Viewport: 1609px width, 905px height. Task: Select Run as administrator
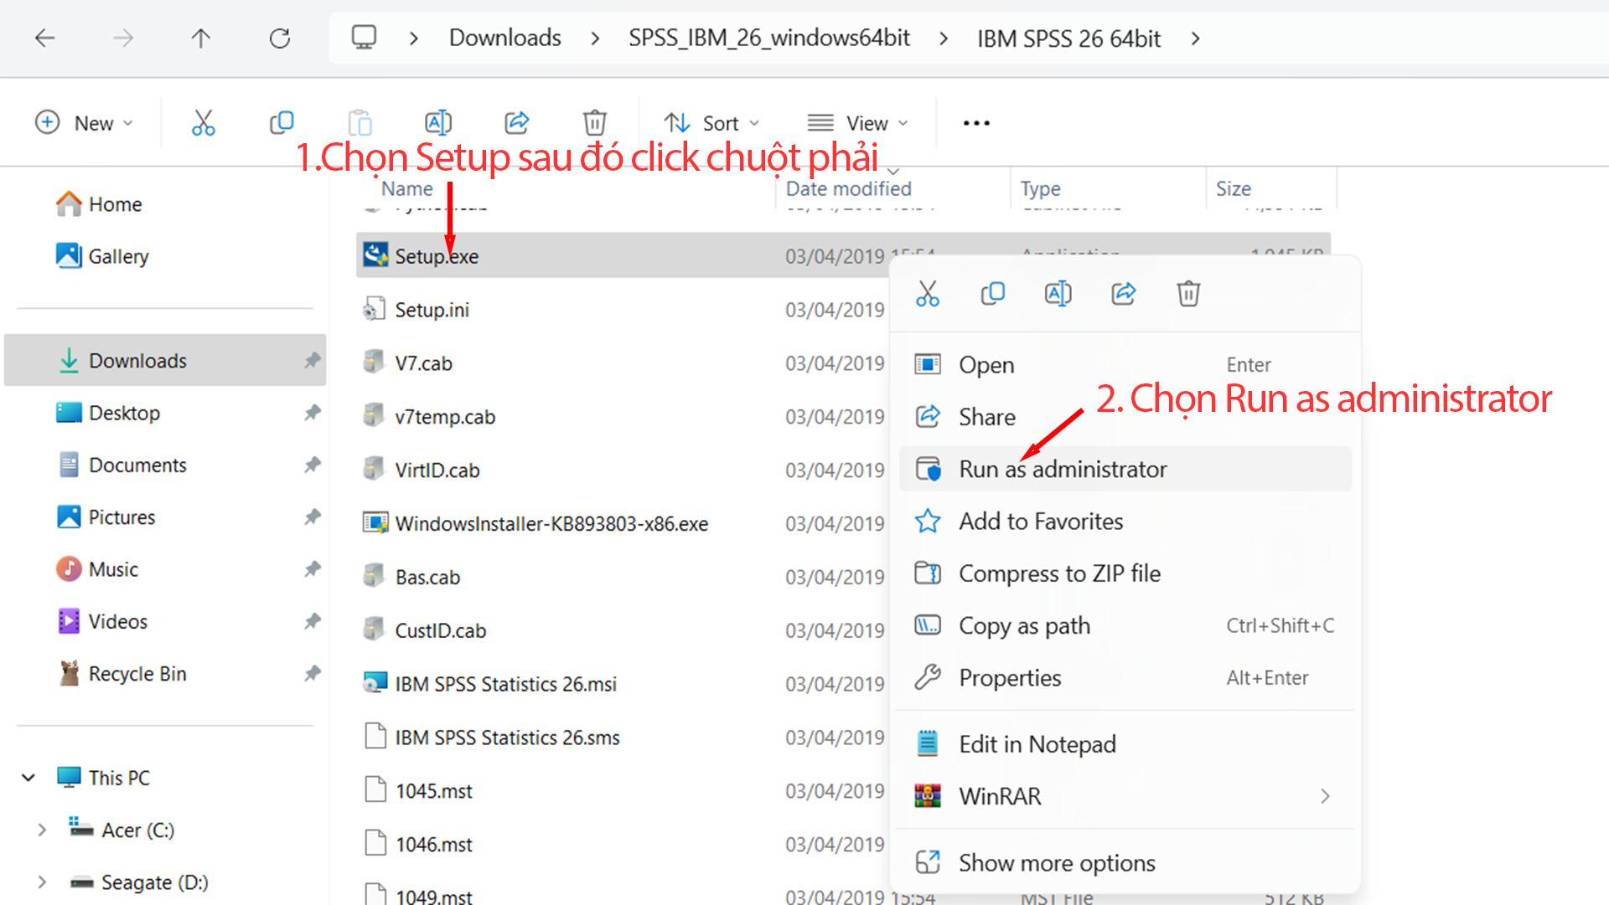coord(1125,469)
